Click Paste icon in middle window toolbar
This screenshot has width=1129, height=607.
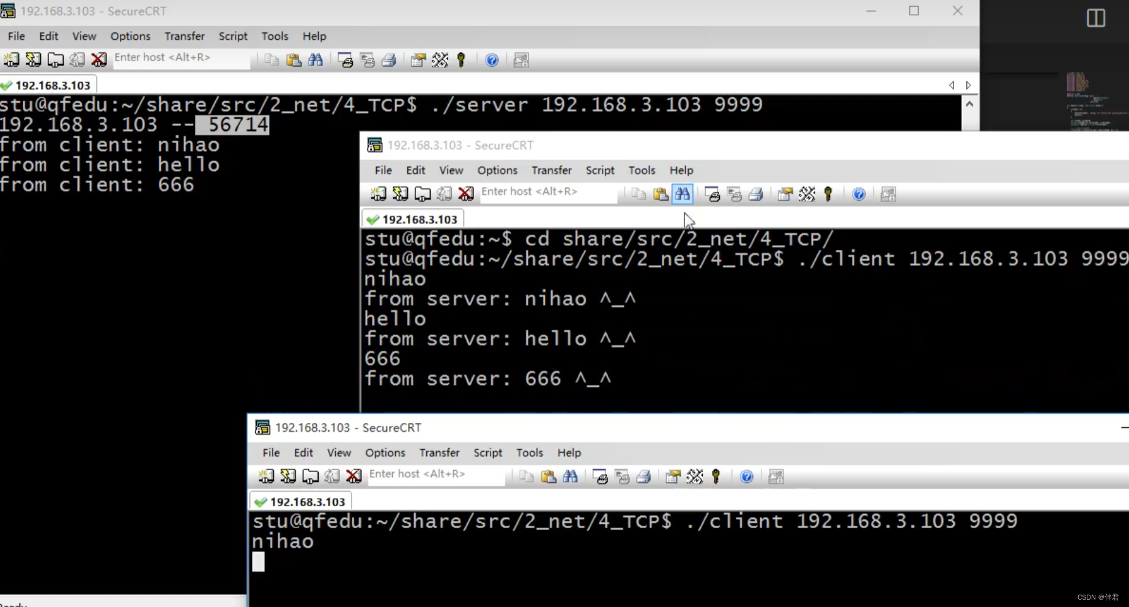tap(661, 194)
